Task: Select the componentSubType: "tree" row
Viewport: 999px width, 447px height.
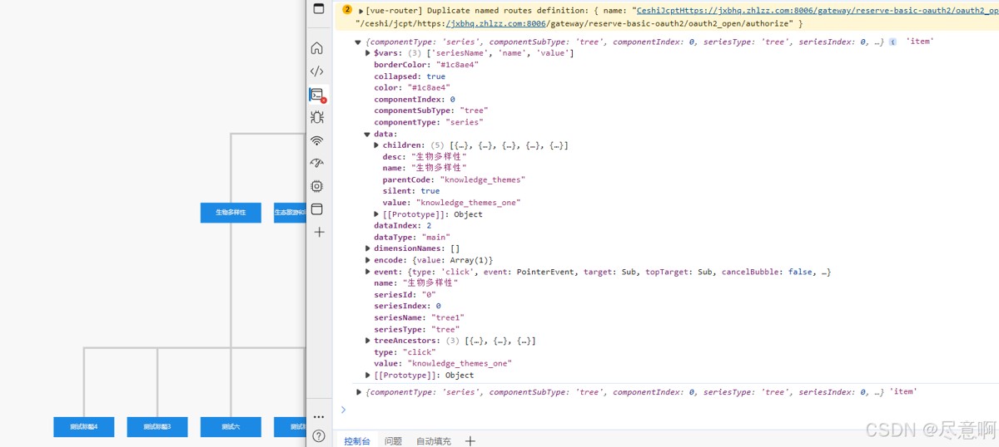Action: 431,111
